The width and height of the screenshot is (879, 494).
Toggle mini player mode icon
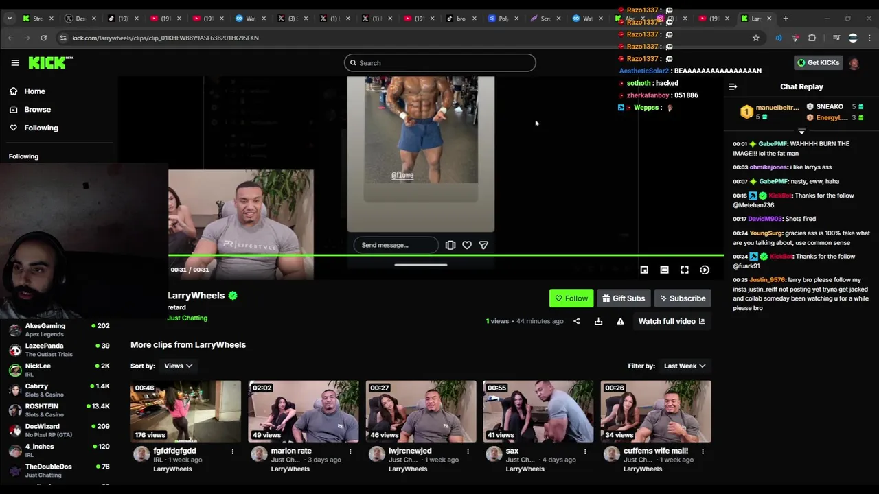tap(644, 270)
